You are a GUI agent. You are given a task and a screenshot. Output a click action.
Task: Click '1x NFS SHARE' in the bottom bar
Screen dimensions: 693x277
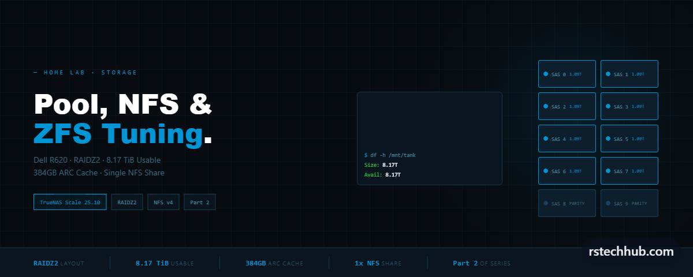(x=378, y=263)
